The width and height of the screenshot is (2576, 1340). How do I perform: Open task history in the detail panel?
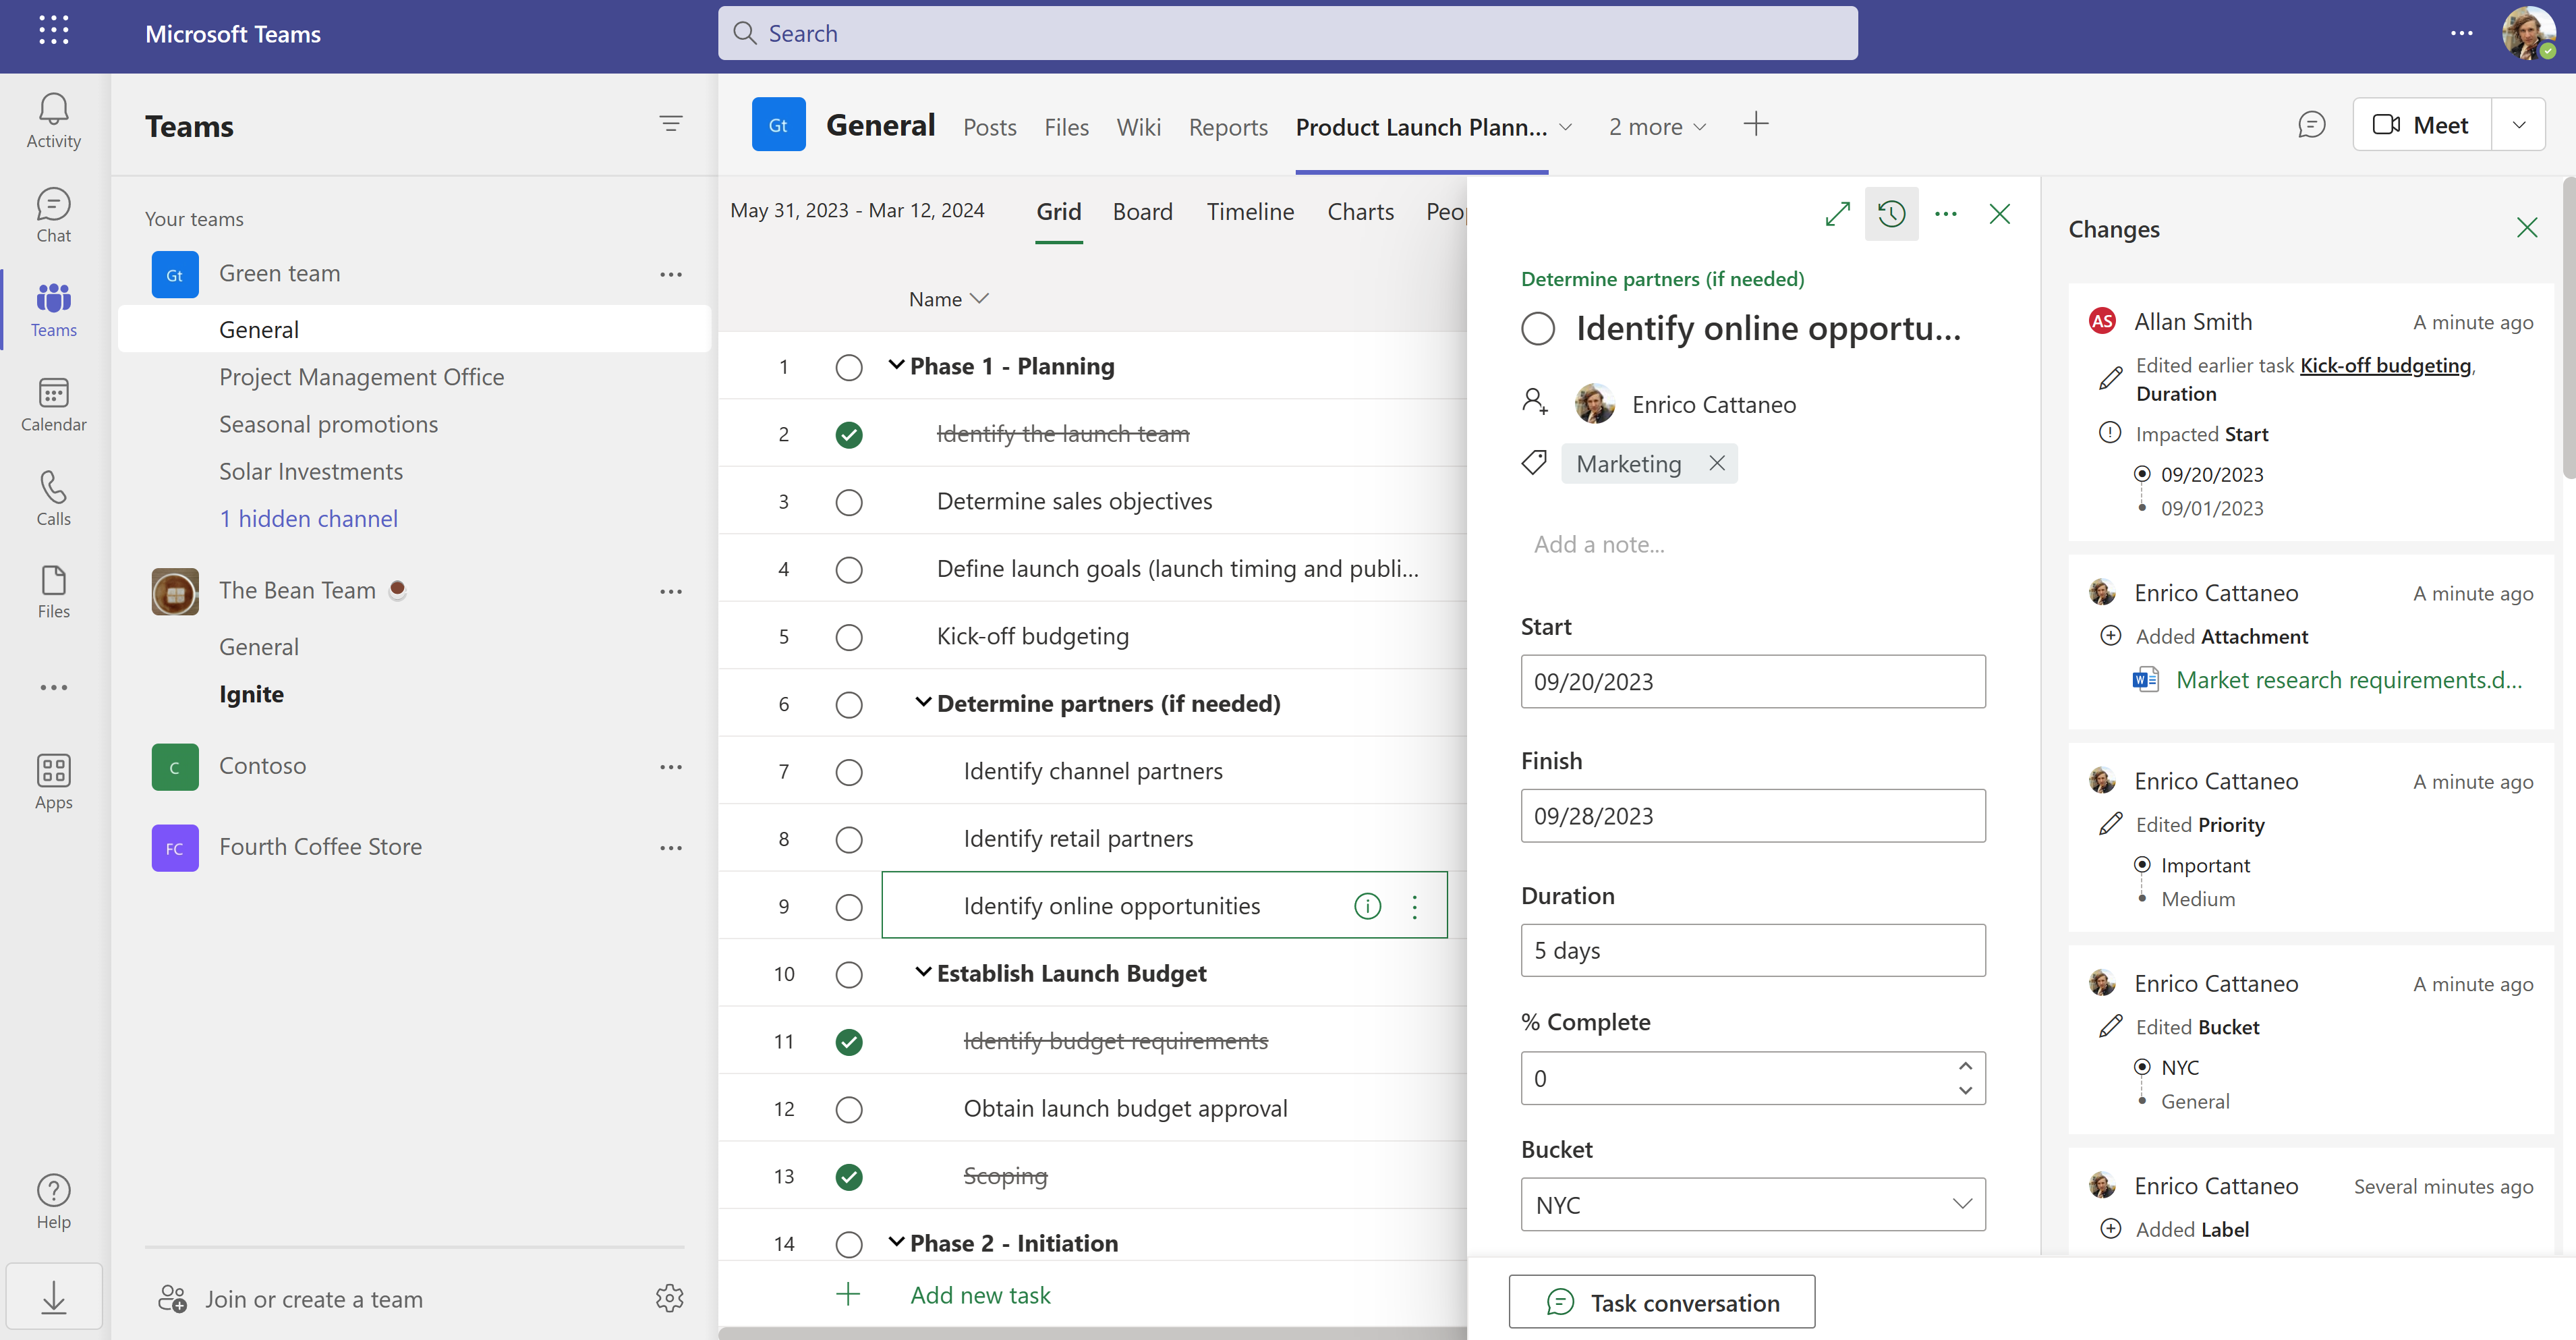click(1892, 213)
